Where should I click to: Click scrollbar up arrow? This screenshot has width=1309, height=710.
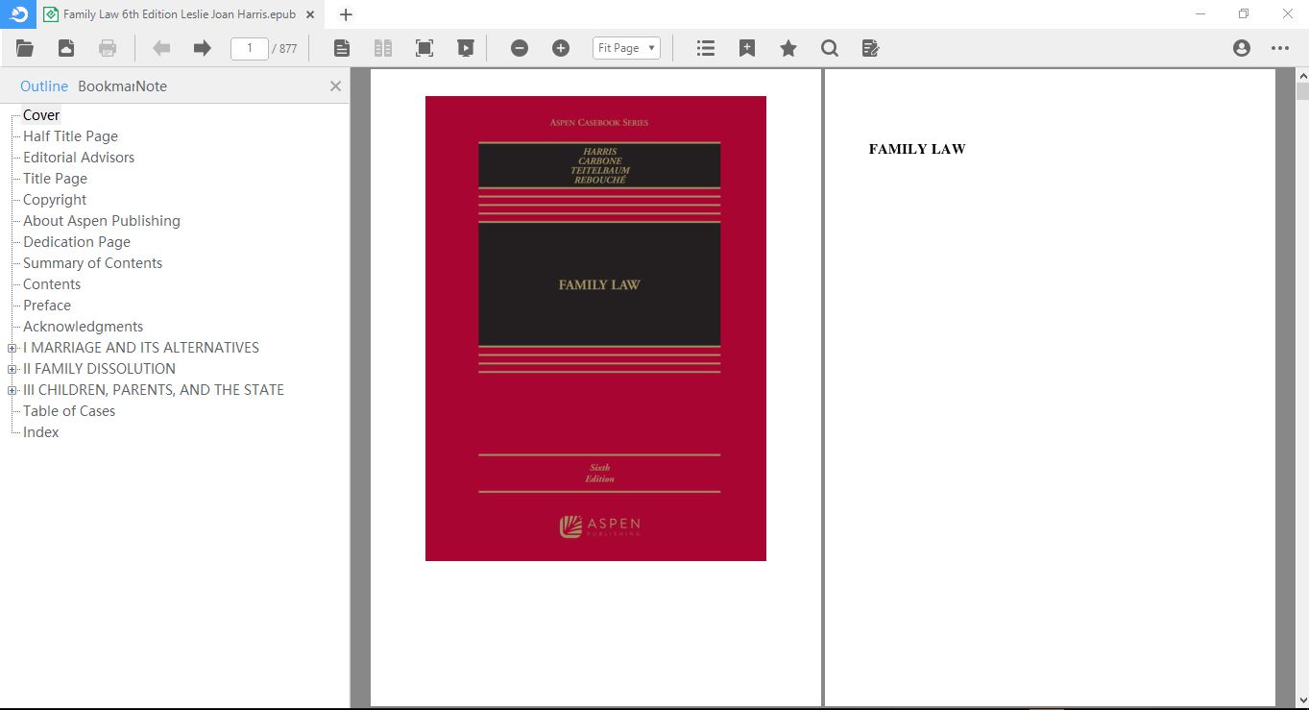click(x=1302, y=75)
